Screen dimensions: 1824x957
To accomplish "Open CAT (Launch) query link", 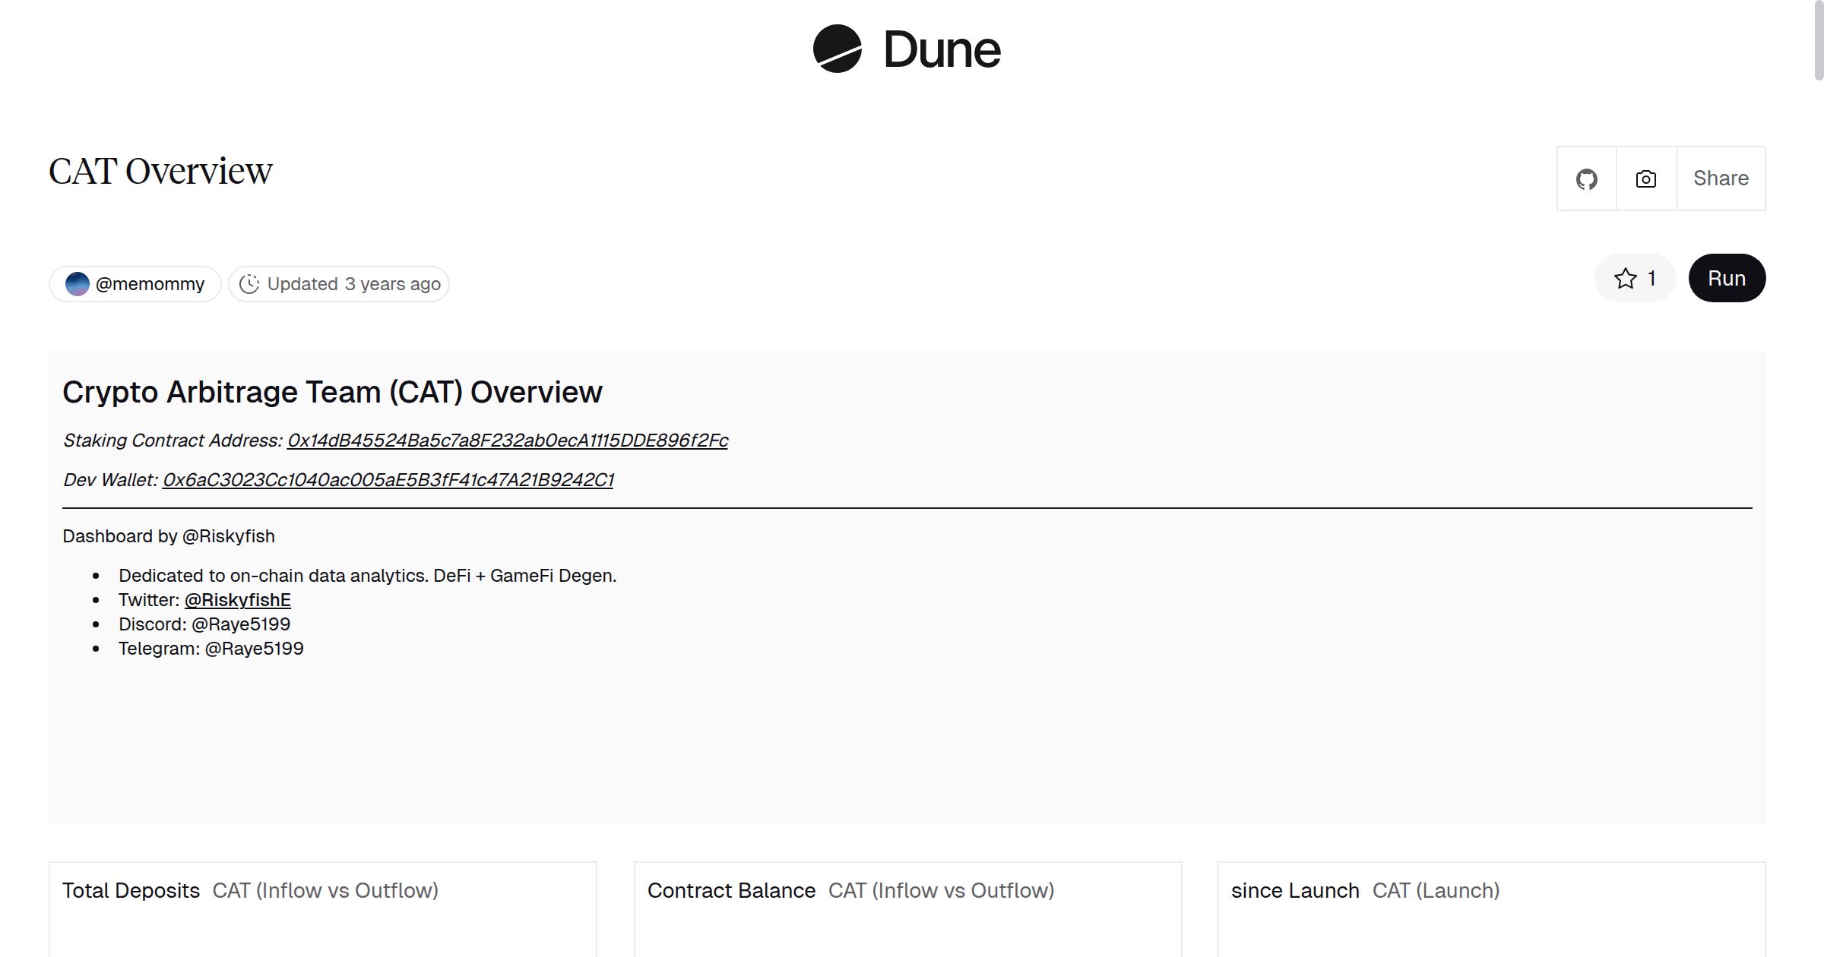I will pos(1436,890).
